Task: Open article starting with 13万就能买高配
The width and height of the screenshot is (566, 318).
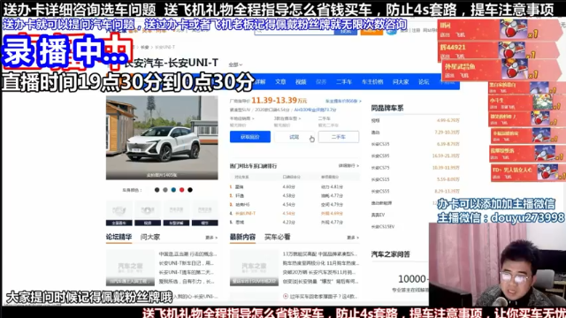Action: pos(320,254)
